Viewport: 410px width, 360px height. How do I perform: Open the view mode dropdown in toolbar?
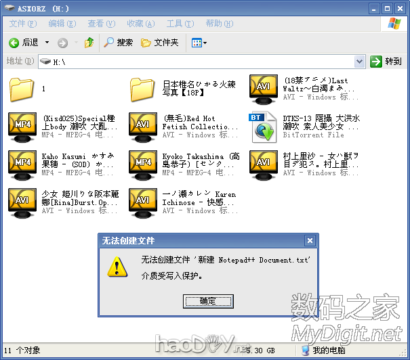pyautogui.click(x=199, y=43)
